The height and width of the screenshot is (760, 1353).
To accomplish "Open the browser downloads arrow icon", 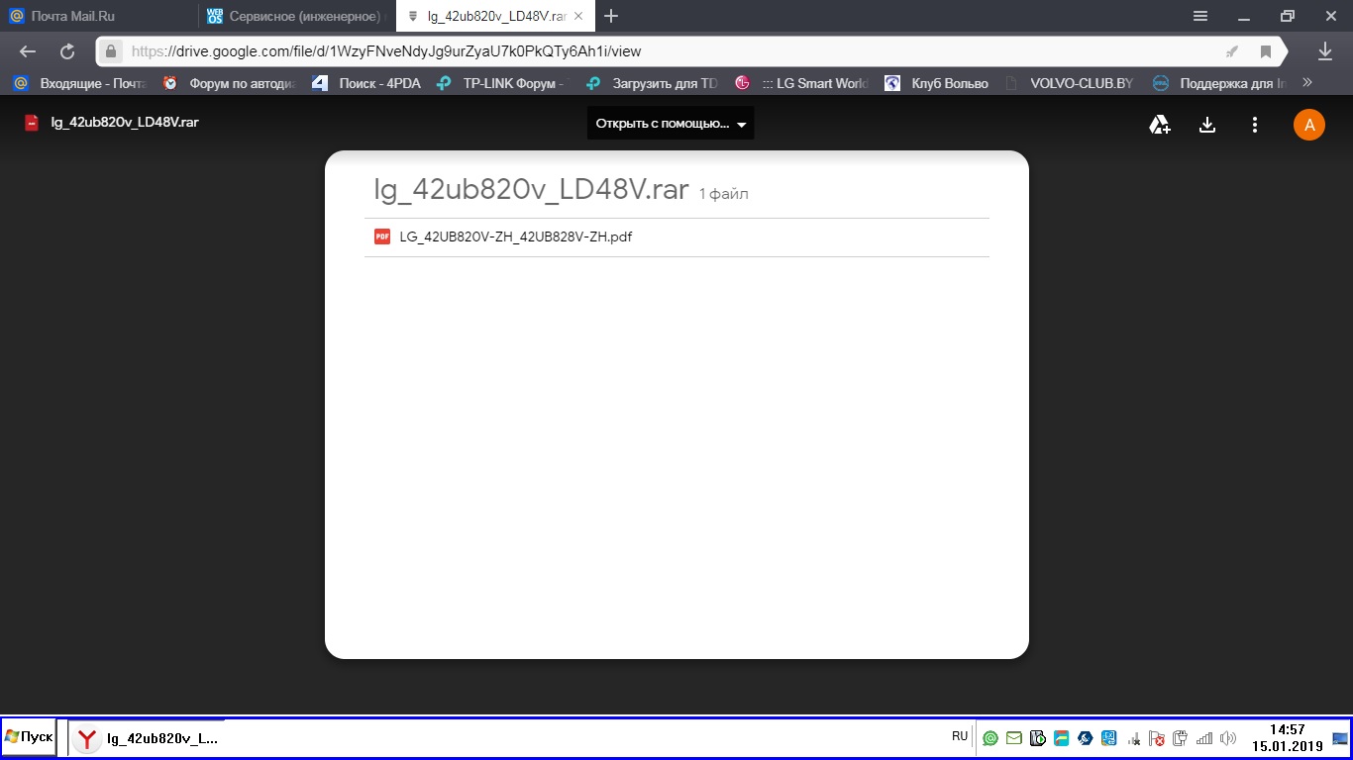I will pyautogui.click(x=1324, y=51).
